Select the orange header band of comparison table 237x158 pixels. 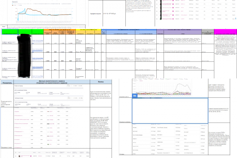click(60, 30)
